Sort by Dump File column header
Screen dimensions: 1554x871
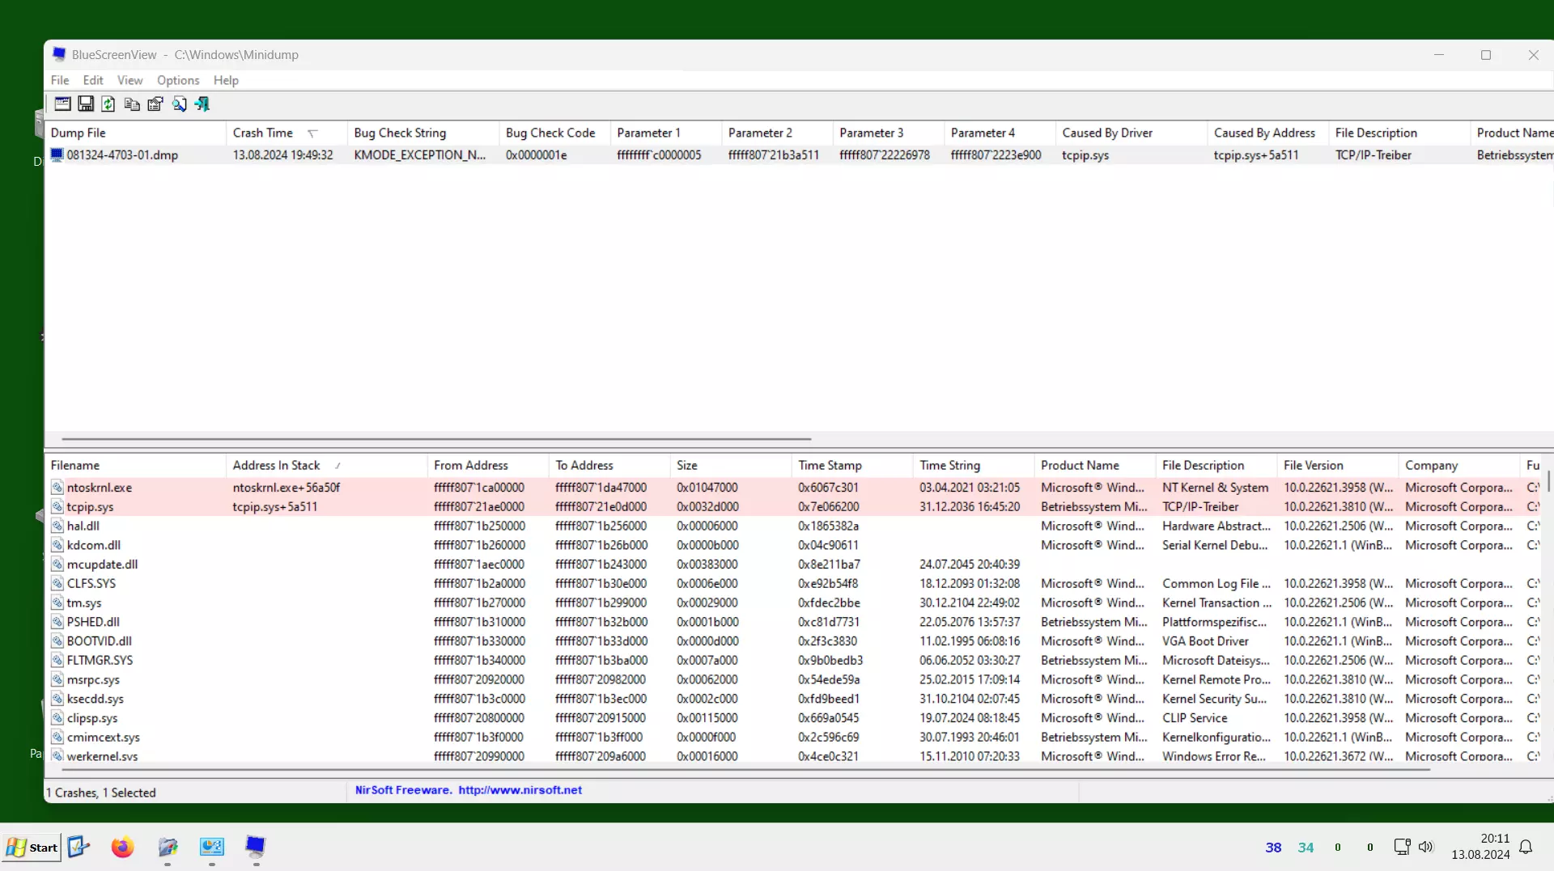(135, 133)
